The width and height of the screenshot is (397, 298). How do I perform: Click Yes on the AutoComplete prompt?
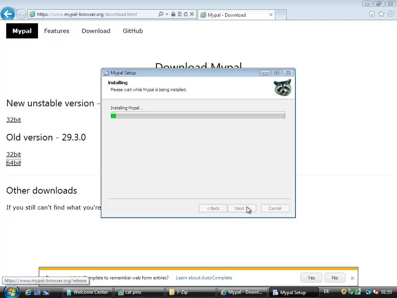click(311, 278)
